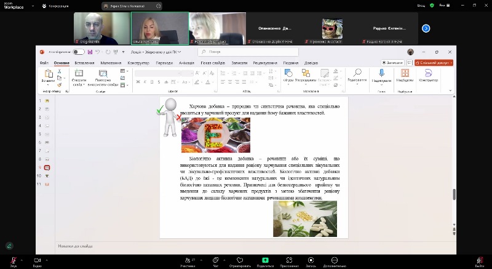Viewport: 492px width, 269px height.
Task: Open Zoom reactions heart icon
Action: (x=240, y=260)
